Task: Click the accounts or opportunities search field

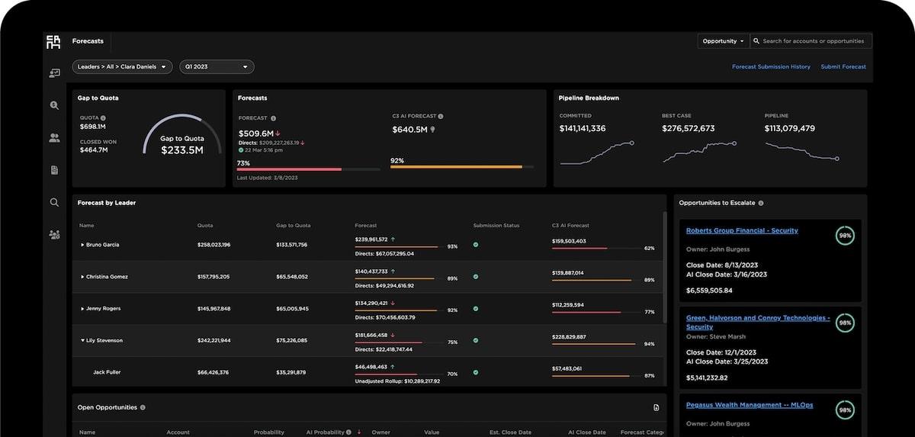Action: (814, 41)
